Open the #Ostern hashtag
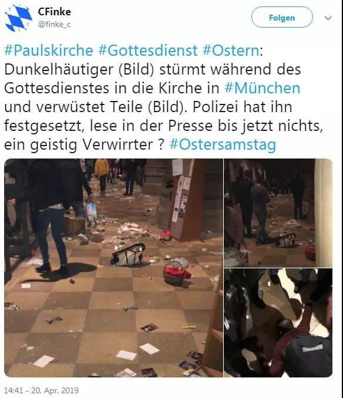The image size is (343, 398). 231,50
